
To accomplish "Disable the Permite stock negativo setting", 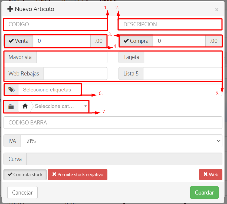I will [78, 175].
